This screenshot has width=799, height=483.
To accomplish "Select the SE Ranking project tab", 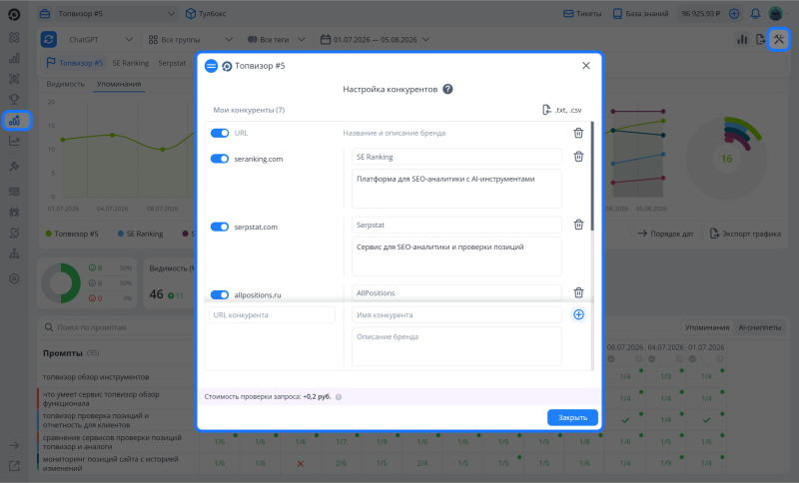I will point(131,63).
